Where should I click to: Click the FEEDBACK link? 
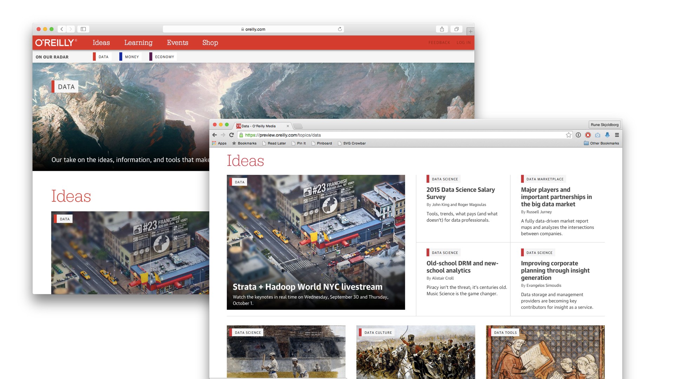(x=439, y=42)
